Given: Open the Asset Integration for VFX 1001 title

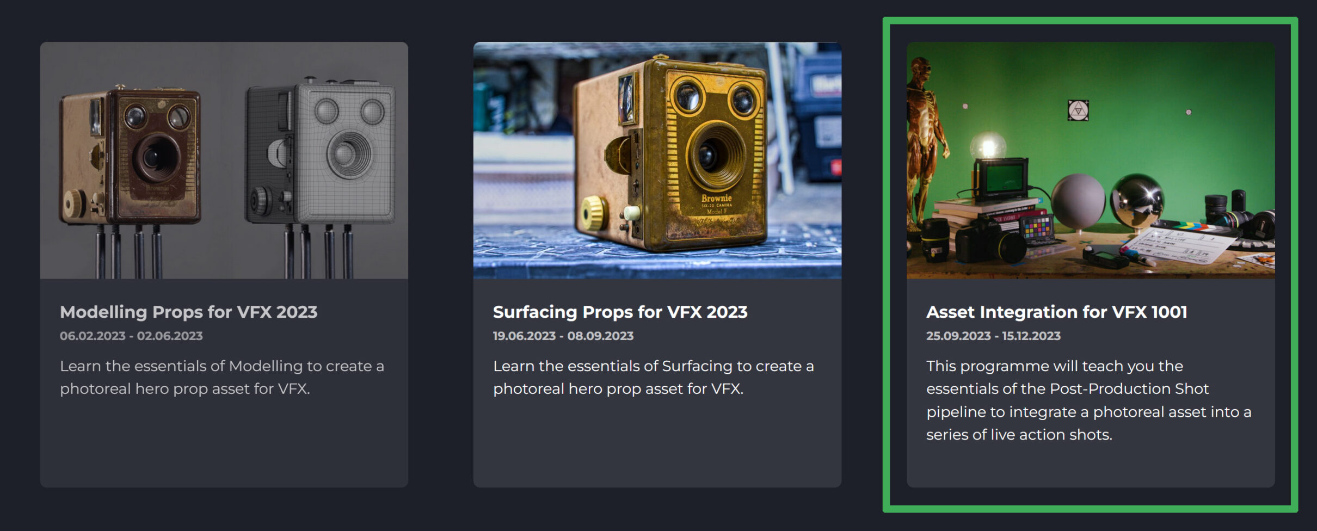Looking at the screenshot, I should coord(1056,312).
